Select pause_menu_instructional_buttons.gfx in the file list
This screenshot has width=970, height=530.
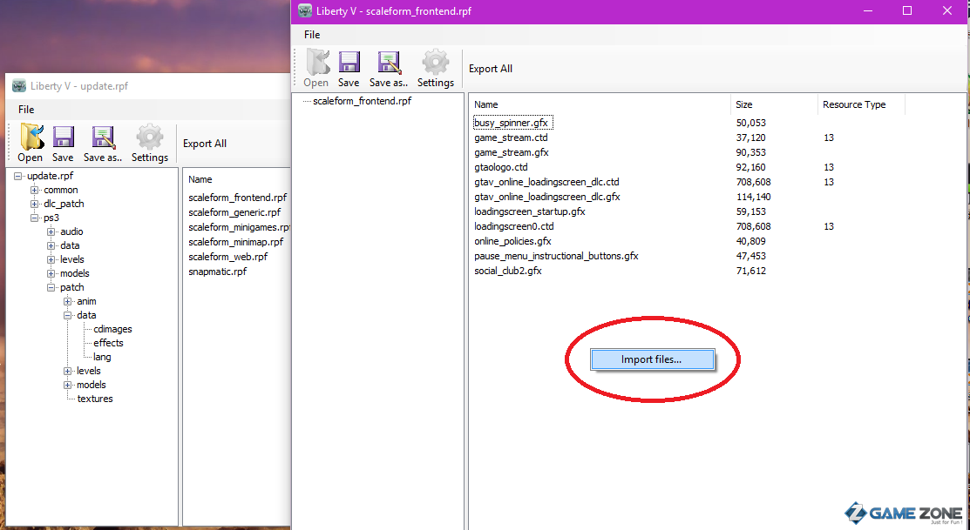[556, 257]
